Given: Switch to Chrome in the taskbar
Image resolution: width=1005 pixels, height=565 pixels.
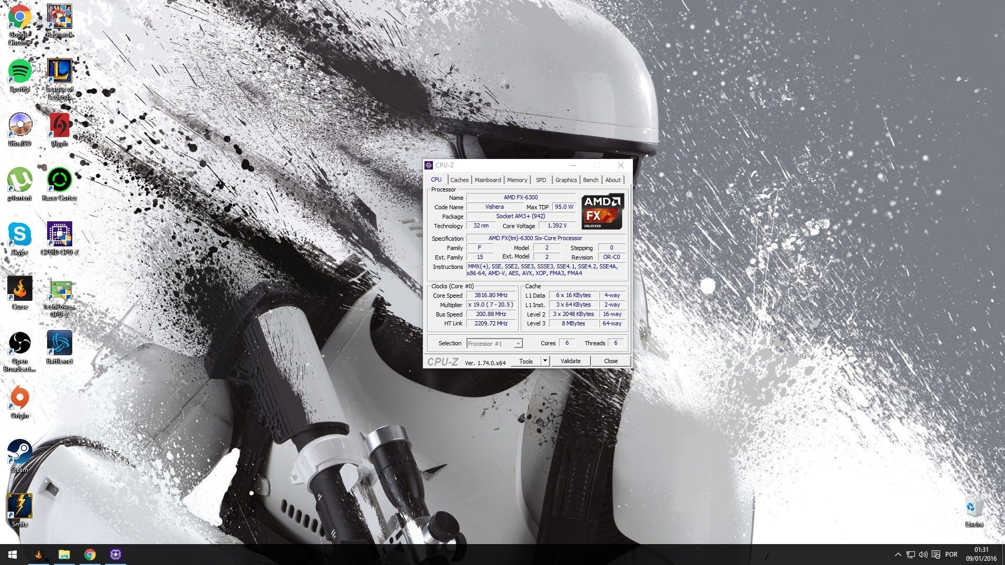Looking at the screenshot, I should point(90,555).
